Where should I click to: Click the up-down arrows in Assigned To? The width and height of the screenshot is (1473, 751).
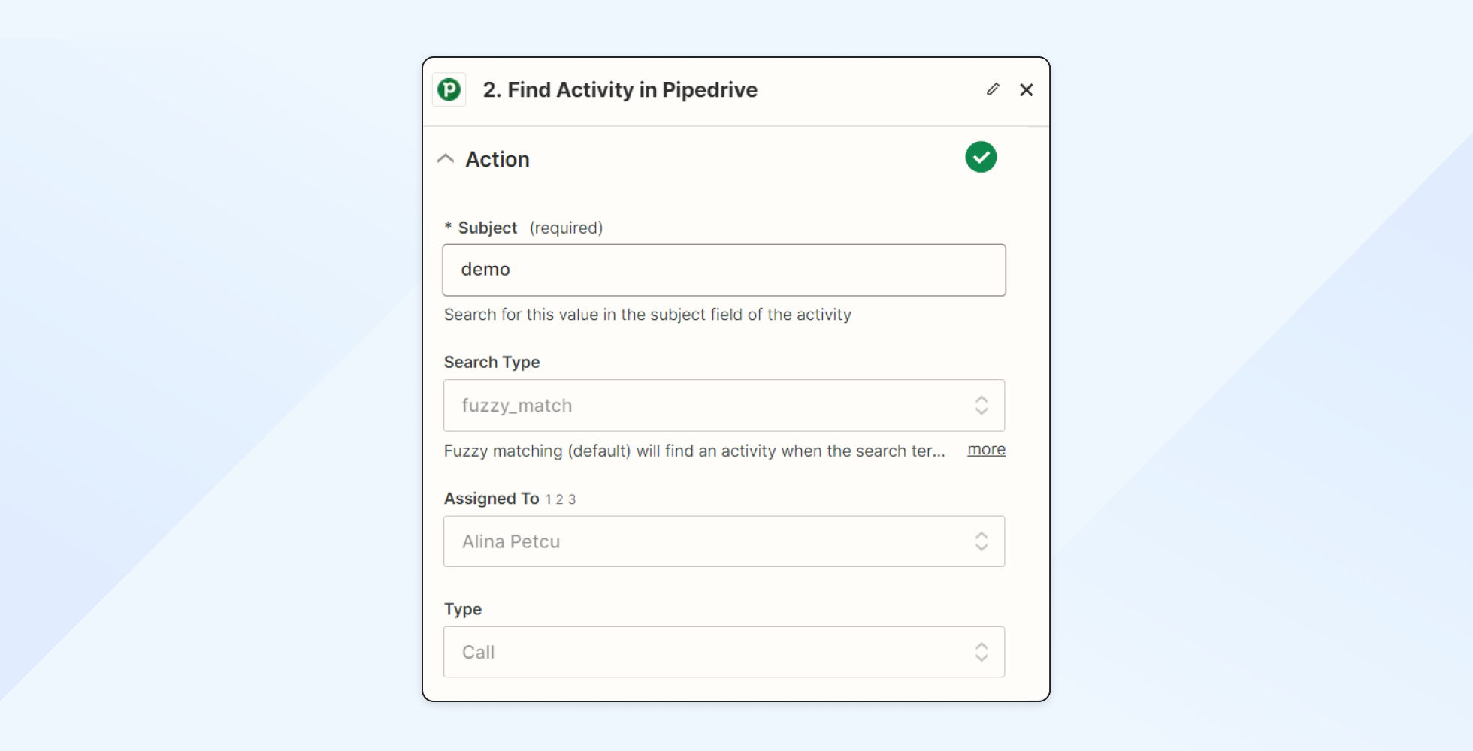coord(981,541)
